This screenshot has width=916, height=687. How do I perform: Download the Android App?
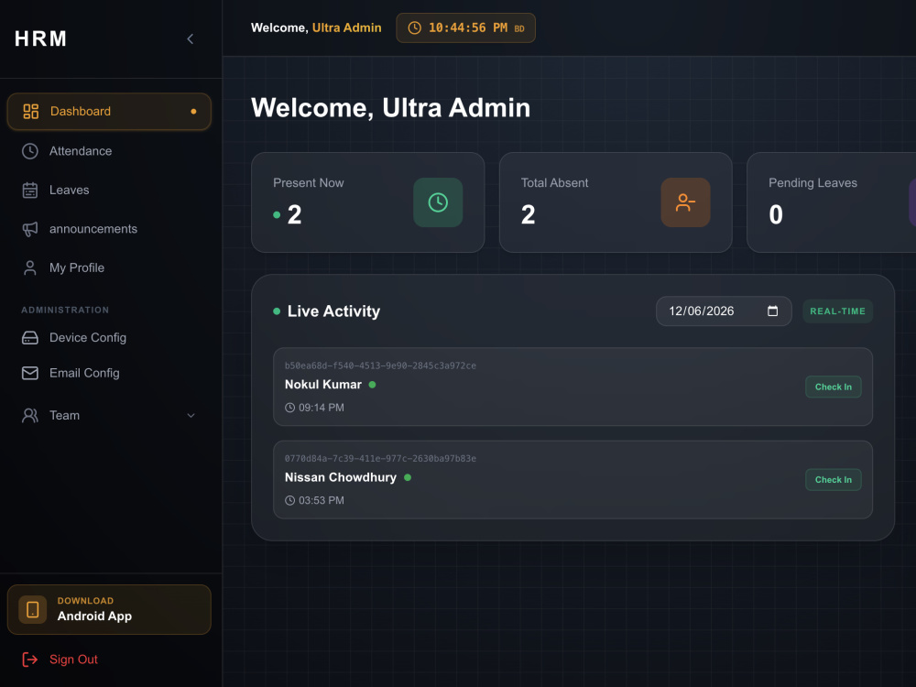coord(109,609)
